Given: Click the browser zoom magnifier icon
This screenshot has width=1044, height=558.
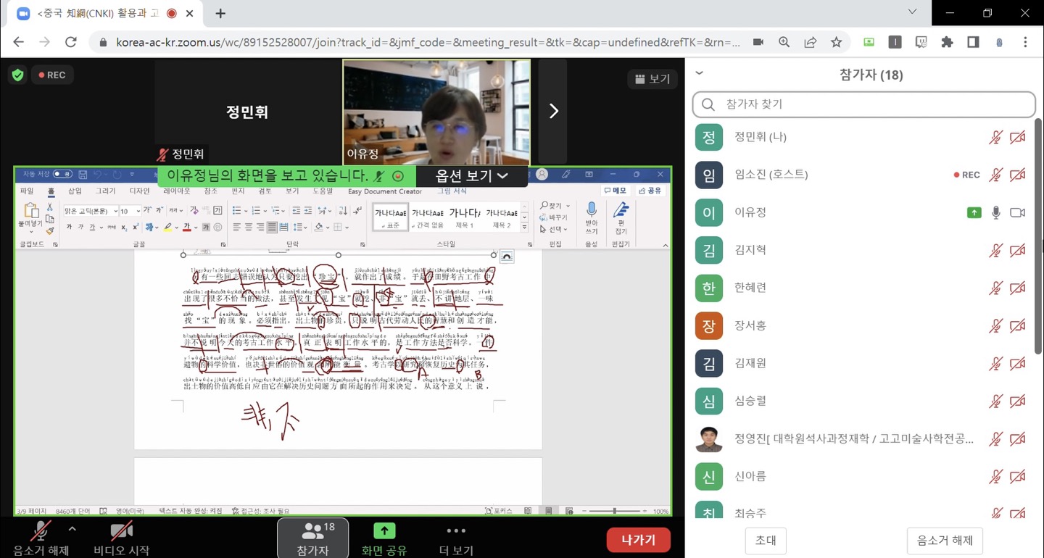Looking at the screenshot, I should pyautogui.click(x=784, y=42).
